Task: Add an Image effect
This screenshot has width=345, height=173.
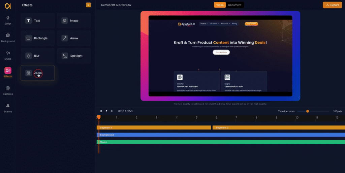Action: click(x=74, y=21)
